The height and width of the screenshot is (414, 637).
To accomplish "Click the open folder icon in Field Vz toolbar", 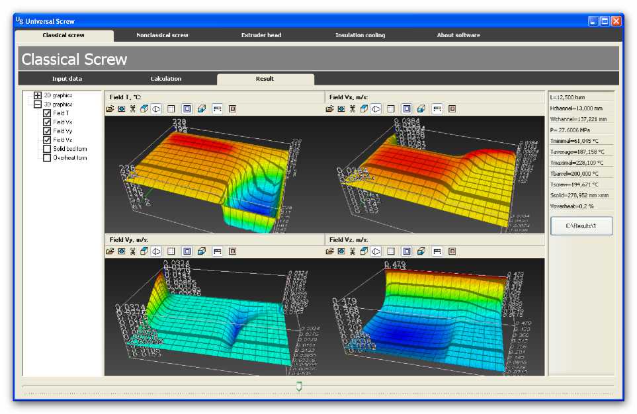I will tap(329, 251).
